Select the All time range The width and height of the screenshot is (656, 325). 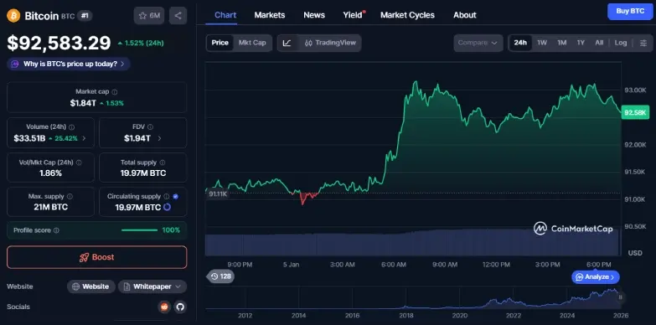click(599, 43)
